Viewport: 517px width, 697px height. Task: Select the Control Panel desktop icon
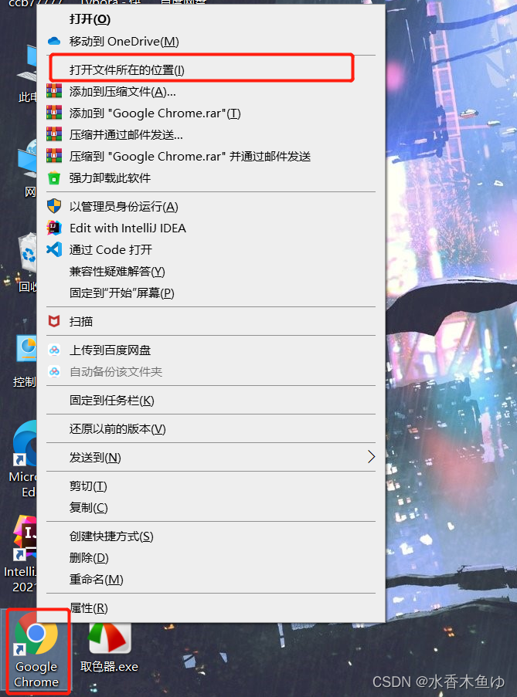(25, 361)
